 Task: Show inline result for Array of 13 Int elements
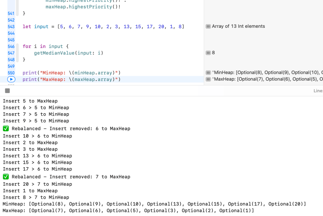(208, 27)
